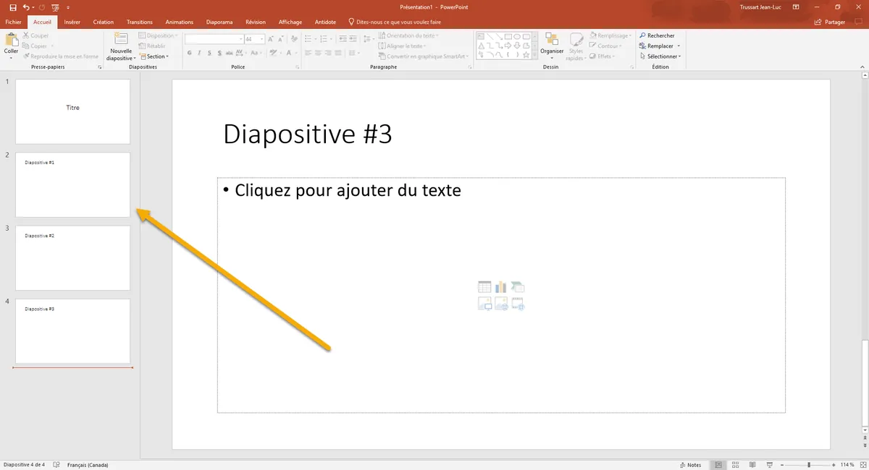Switch to the Insérer tab
The height and width of the screenshot is (470, 869).
pyautogui.click(x=72, y=22)
